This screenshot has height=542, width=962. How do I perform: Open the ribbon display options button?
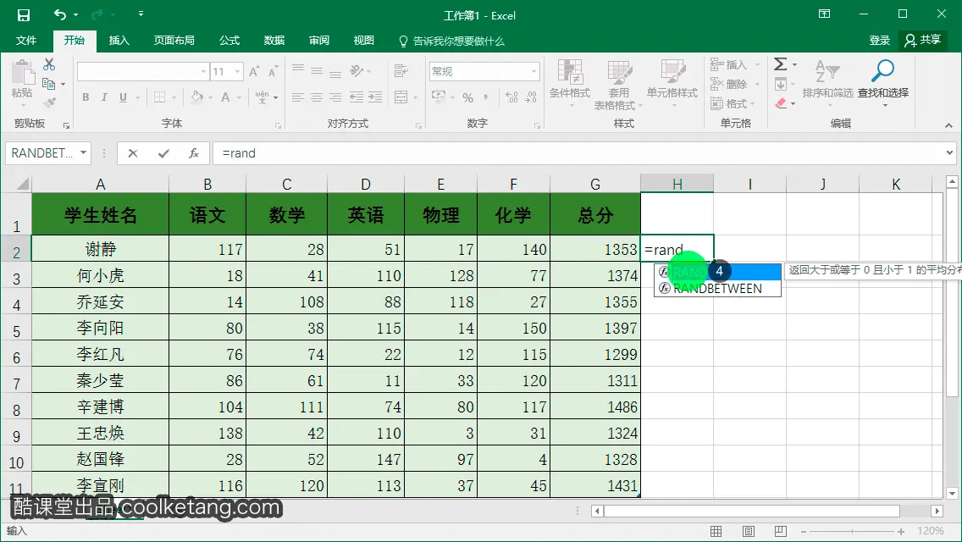[824, 14]
